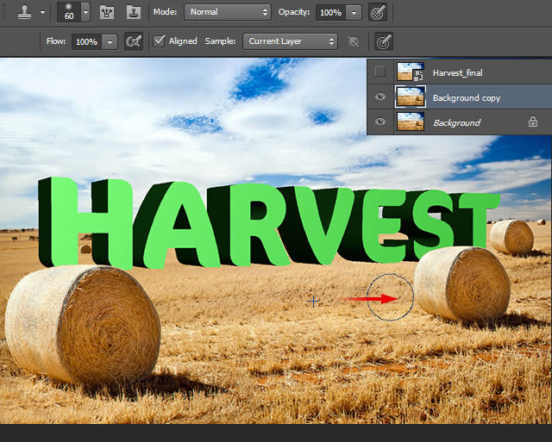Open the Mode Normal dropdown
552x442 pixels.
(x=228, y=12)
